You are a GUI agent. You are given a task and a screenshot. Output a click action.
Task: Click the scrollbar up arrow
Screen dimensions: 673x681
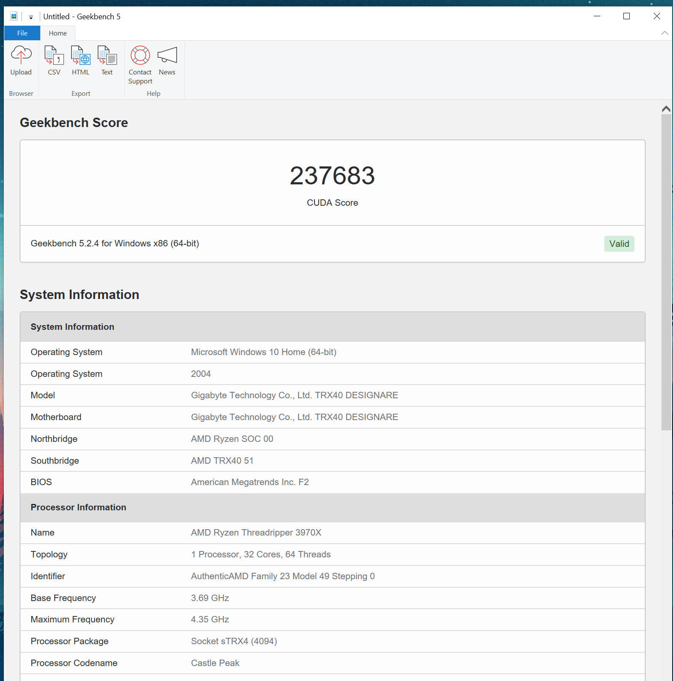[666, 109]
